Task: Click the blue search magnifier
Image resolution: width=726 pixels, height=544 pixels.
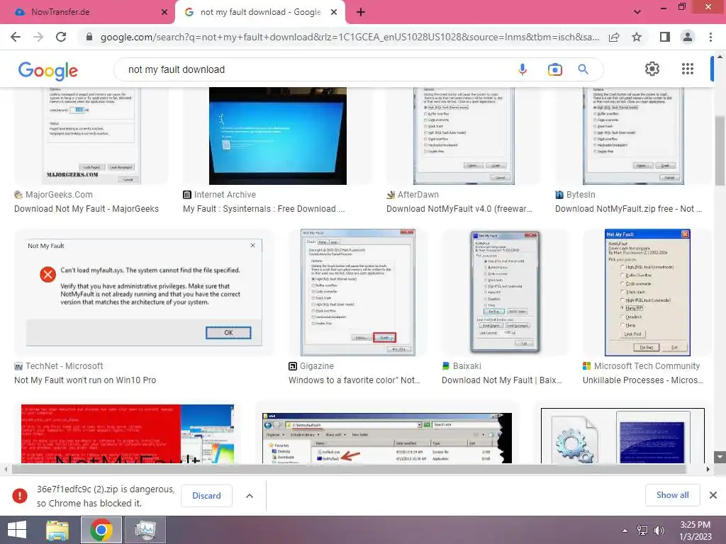Action: pyautogui.click(x=583, y=69)
